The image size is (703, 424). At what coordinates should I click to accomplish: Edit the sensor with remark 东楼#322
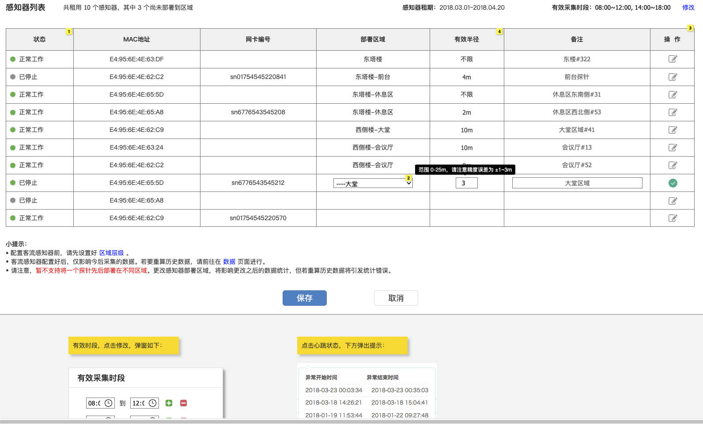673,59
